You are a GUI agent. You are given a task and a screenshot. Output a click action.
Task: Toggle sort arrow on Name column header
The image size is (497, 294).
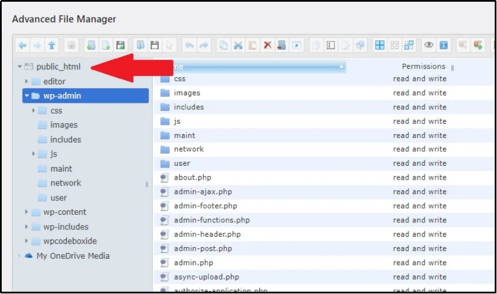pyautogui.click(x=341, y=66)
